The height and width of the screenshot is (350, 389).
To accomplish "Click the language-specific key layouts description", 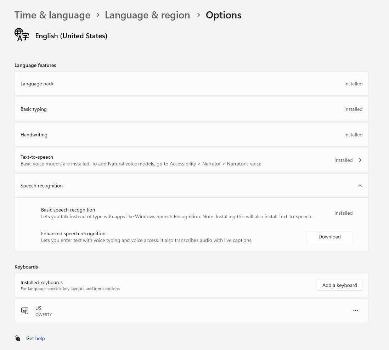I will point(70,289).
